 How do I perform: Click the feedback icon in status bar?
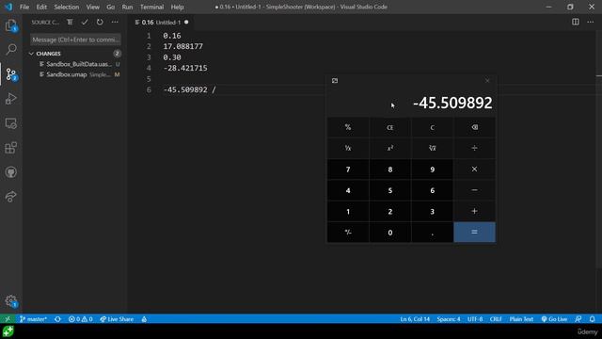click(x=578, y=319)
